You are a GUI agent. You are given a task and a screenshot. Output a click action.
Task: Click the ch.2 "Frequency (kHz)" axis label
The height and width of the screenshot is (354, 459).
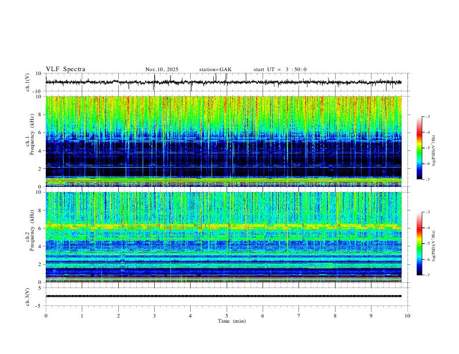(32, 230)
